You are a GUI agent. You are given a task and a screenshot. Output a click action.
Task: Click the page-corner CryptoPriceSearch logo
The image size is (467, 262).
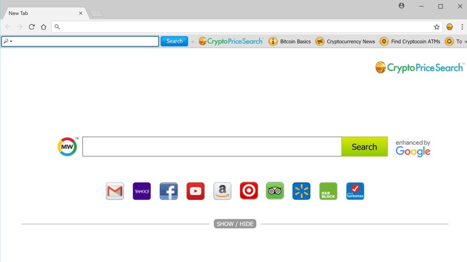tap(420, 68)
